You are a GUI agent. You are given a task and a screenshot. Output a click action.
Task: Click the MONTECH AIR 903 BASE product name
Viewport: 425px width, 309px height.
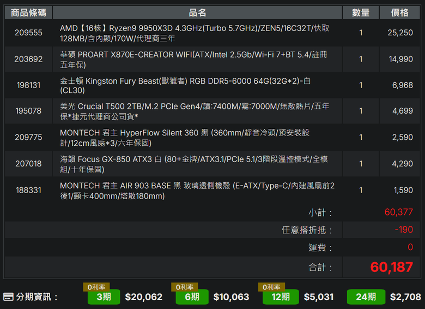pyautogui.click(x=197, y=190)
